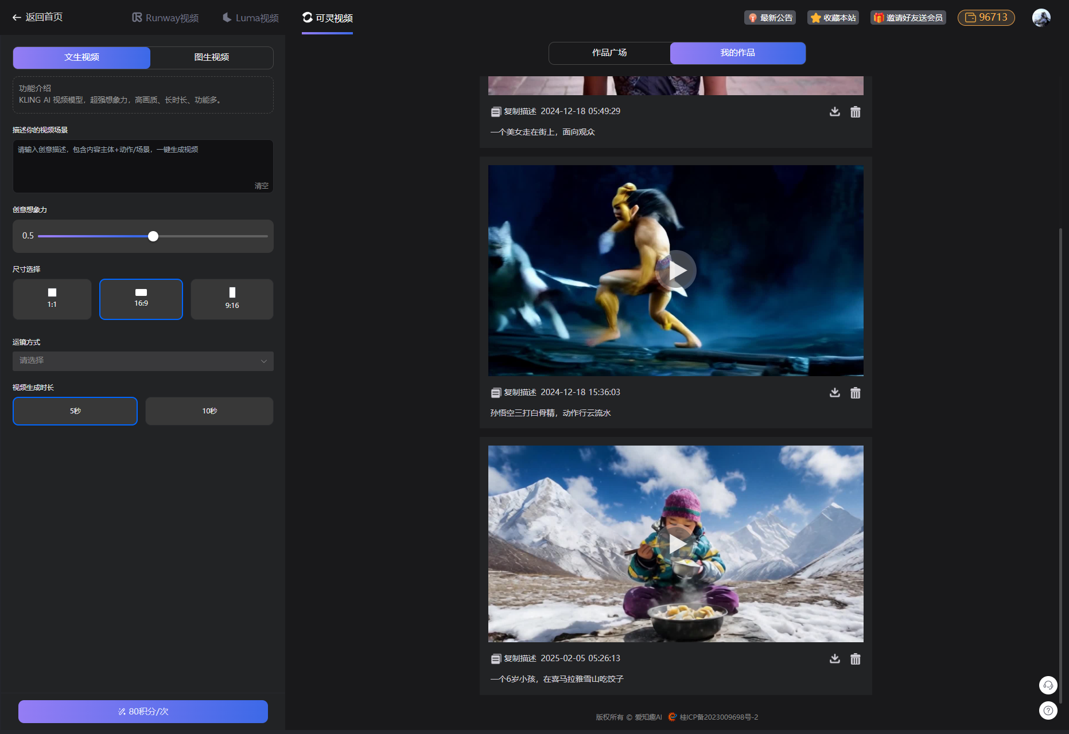Click the back arrow to return home
The width and height of the screenshot is (1069, 734).
(x=17, y=18)
